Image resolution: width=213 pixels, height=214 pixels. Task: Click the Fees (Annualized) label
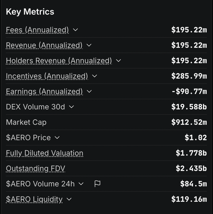tap(37, 30)
